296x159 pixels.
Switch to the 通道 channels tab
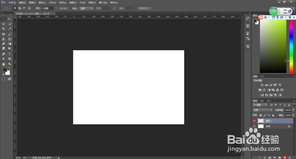point(262,101)
